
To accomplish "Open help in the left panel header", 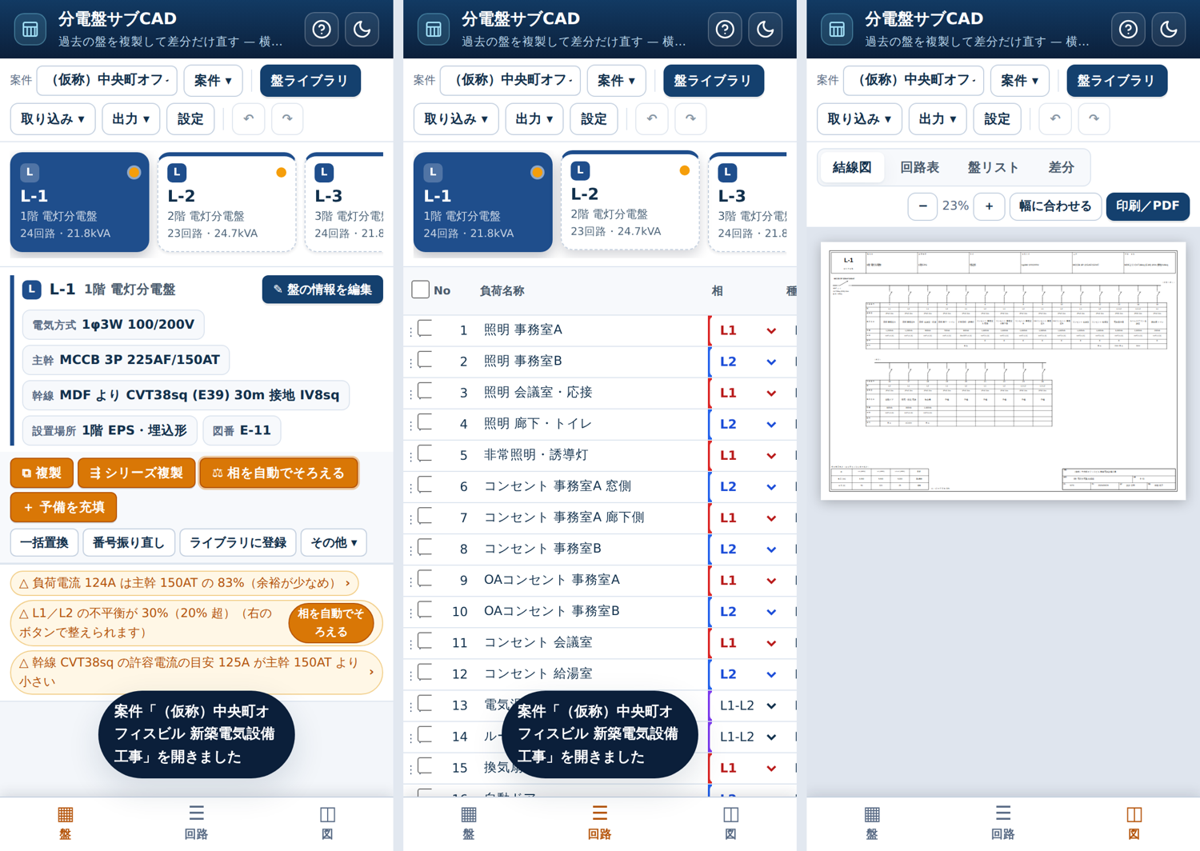I will pos(322,30).
